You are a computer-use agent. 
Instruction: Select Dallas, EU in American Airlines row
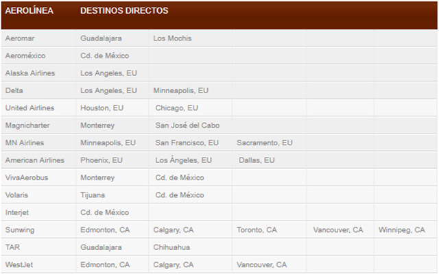point(257,160)
